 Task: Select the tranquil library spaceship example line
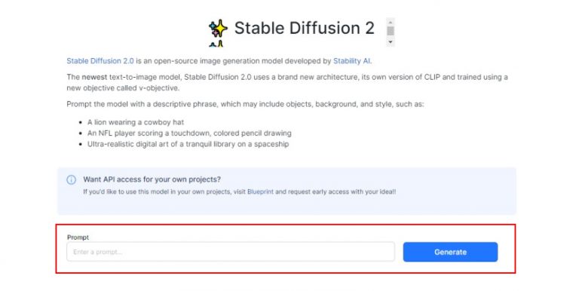coord(188,144)
